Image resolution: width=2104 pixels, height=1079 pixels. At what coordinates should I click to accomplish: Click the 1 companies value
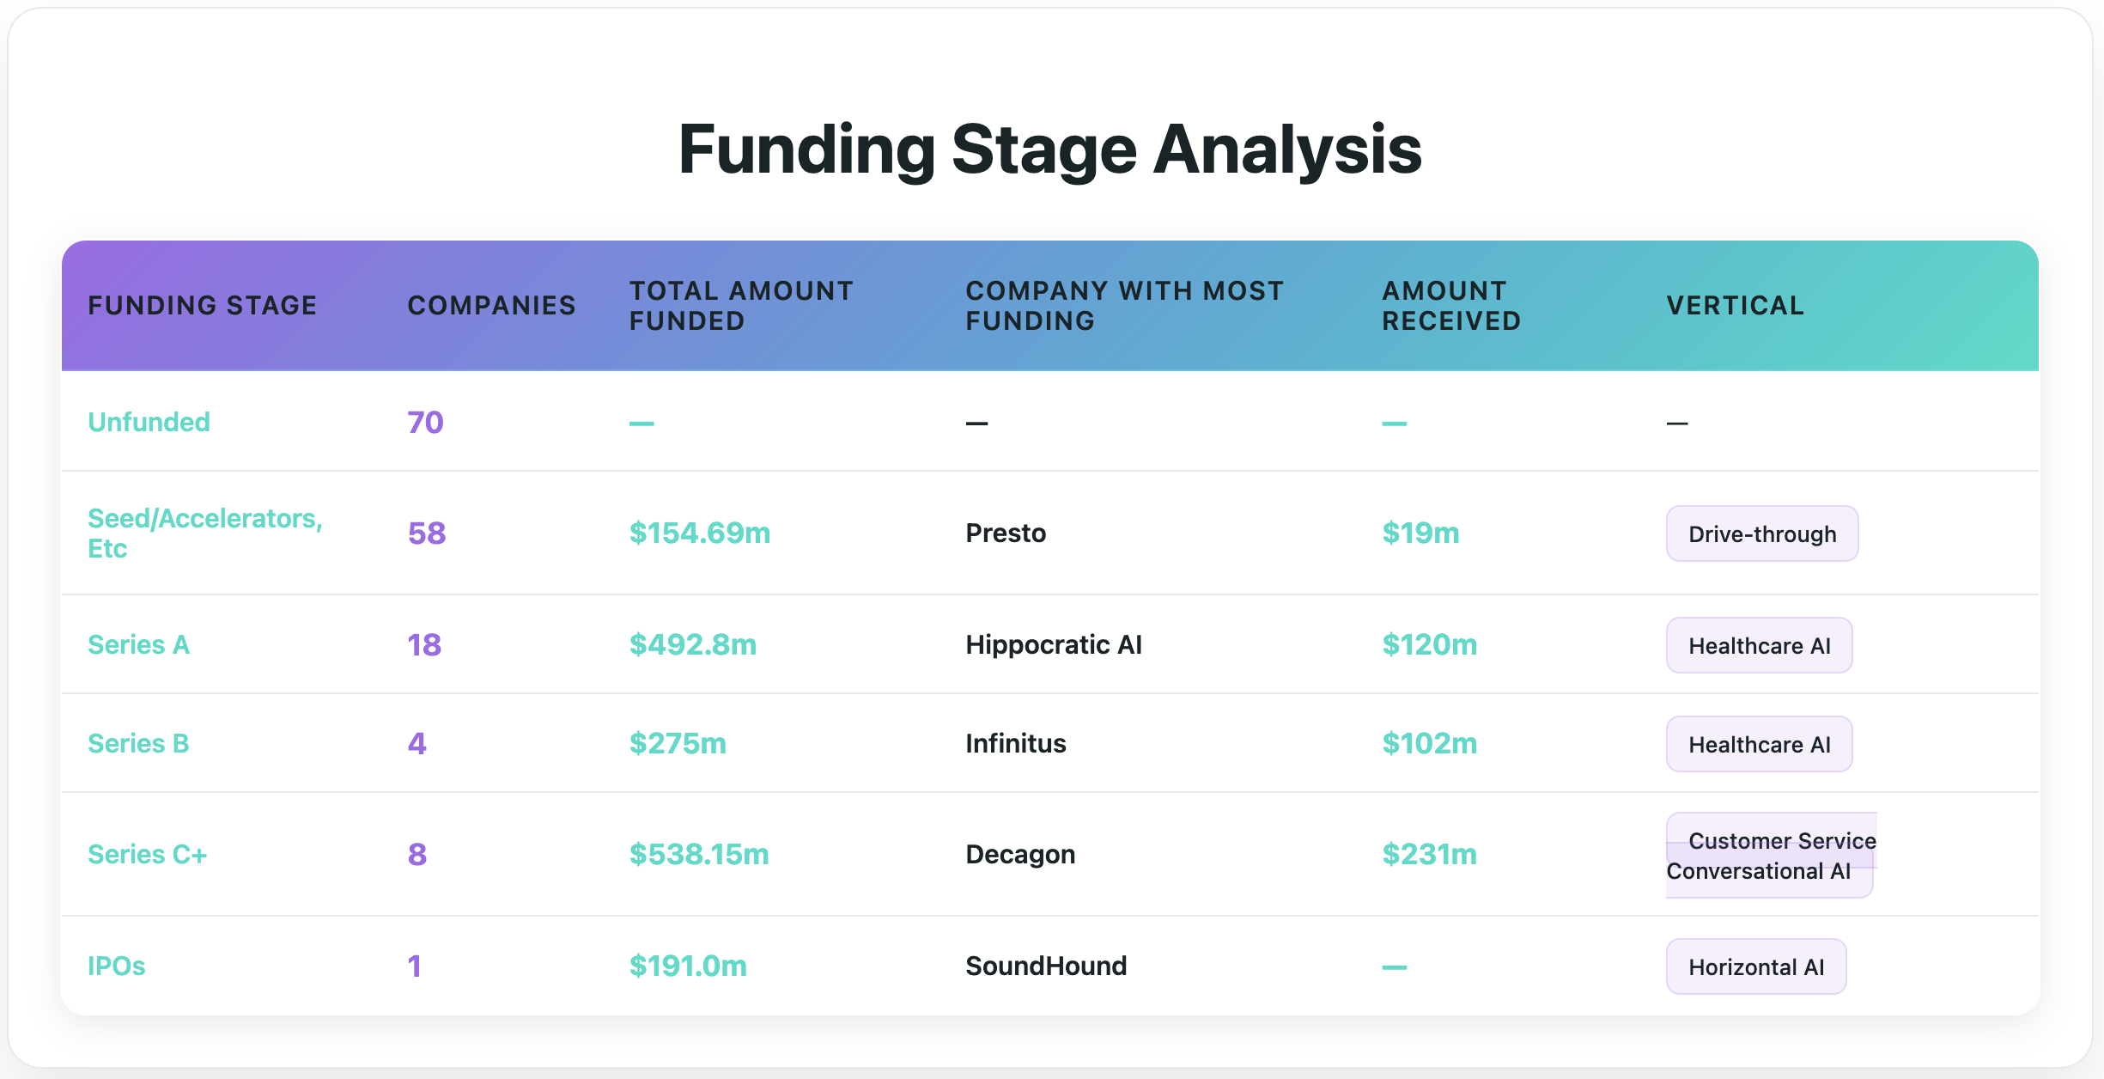pos(414,966)
